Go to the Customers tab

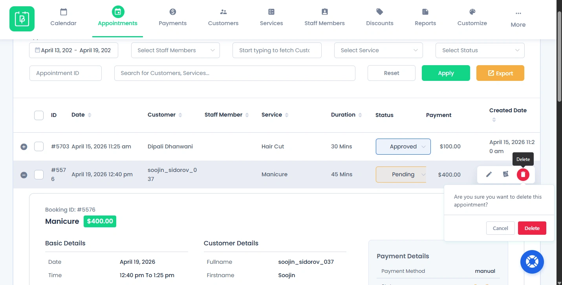[223, 19]
